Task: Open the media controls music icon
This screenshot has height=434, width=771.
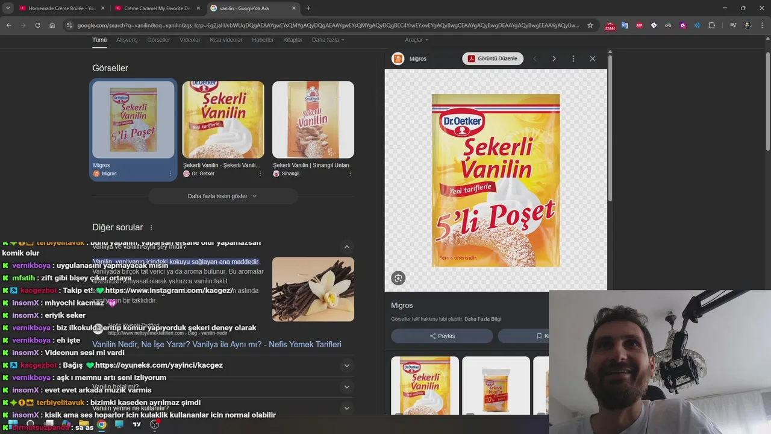Action: tap(733, 25)
